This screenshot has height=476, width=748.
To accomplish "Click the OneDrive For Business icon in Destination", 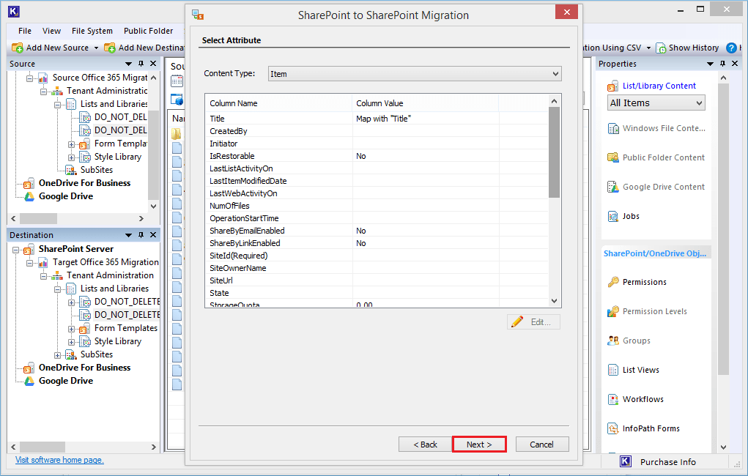I will click(x=29, y=368).
